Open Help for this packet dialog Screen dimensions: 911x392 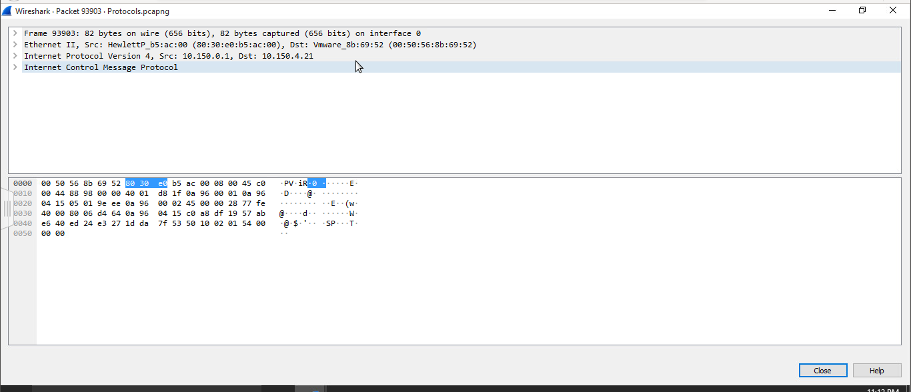[876, 370]
